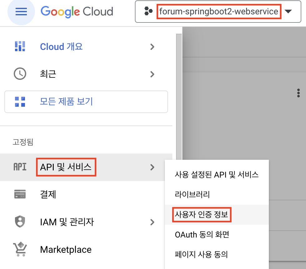
Task: Open the hamburger navigation menu
Action: (21, 12)
